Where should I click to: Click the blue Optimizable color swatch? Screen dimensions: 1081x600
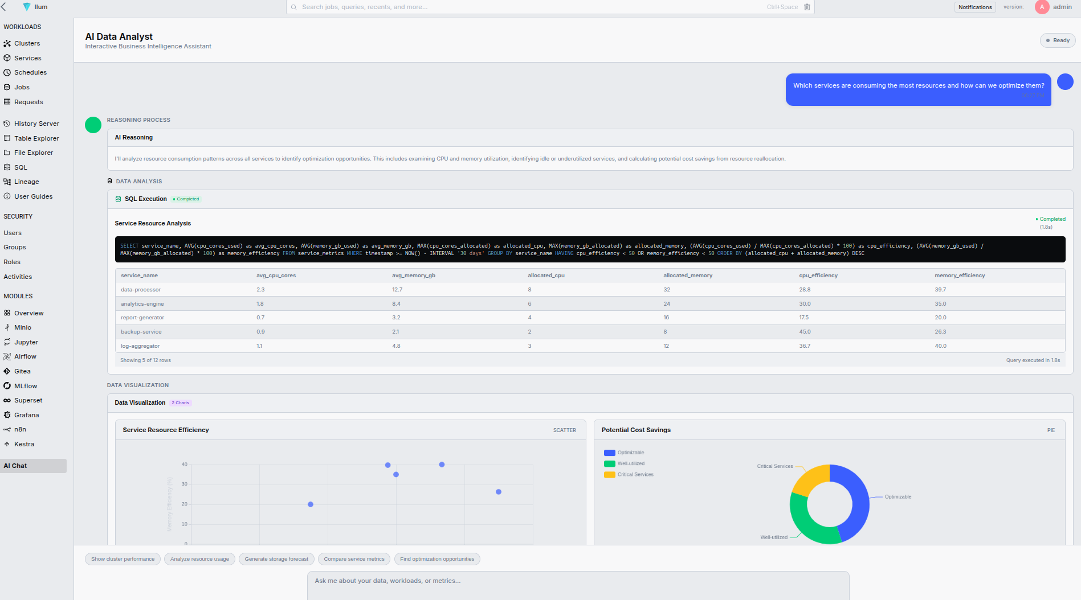pyautogui.click(x=609, y=452)
